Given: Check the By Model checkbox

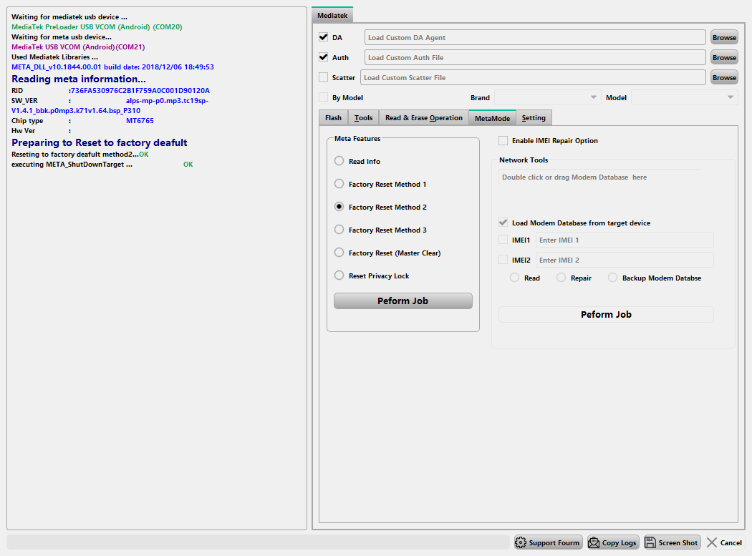Looking at the screenshot, I should (323, 97).
